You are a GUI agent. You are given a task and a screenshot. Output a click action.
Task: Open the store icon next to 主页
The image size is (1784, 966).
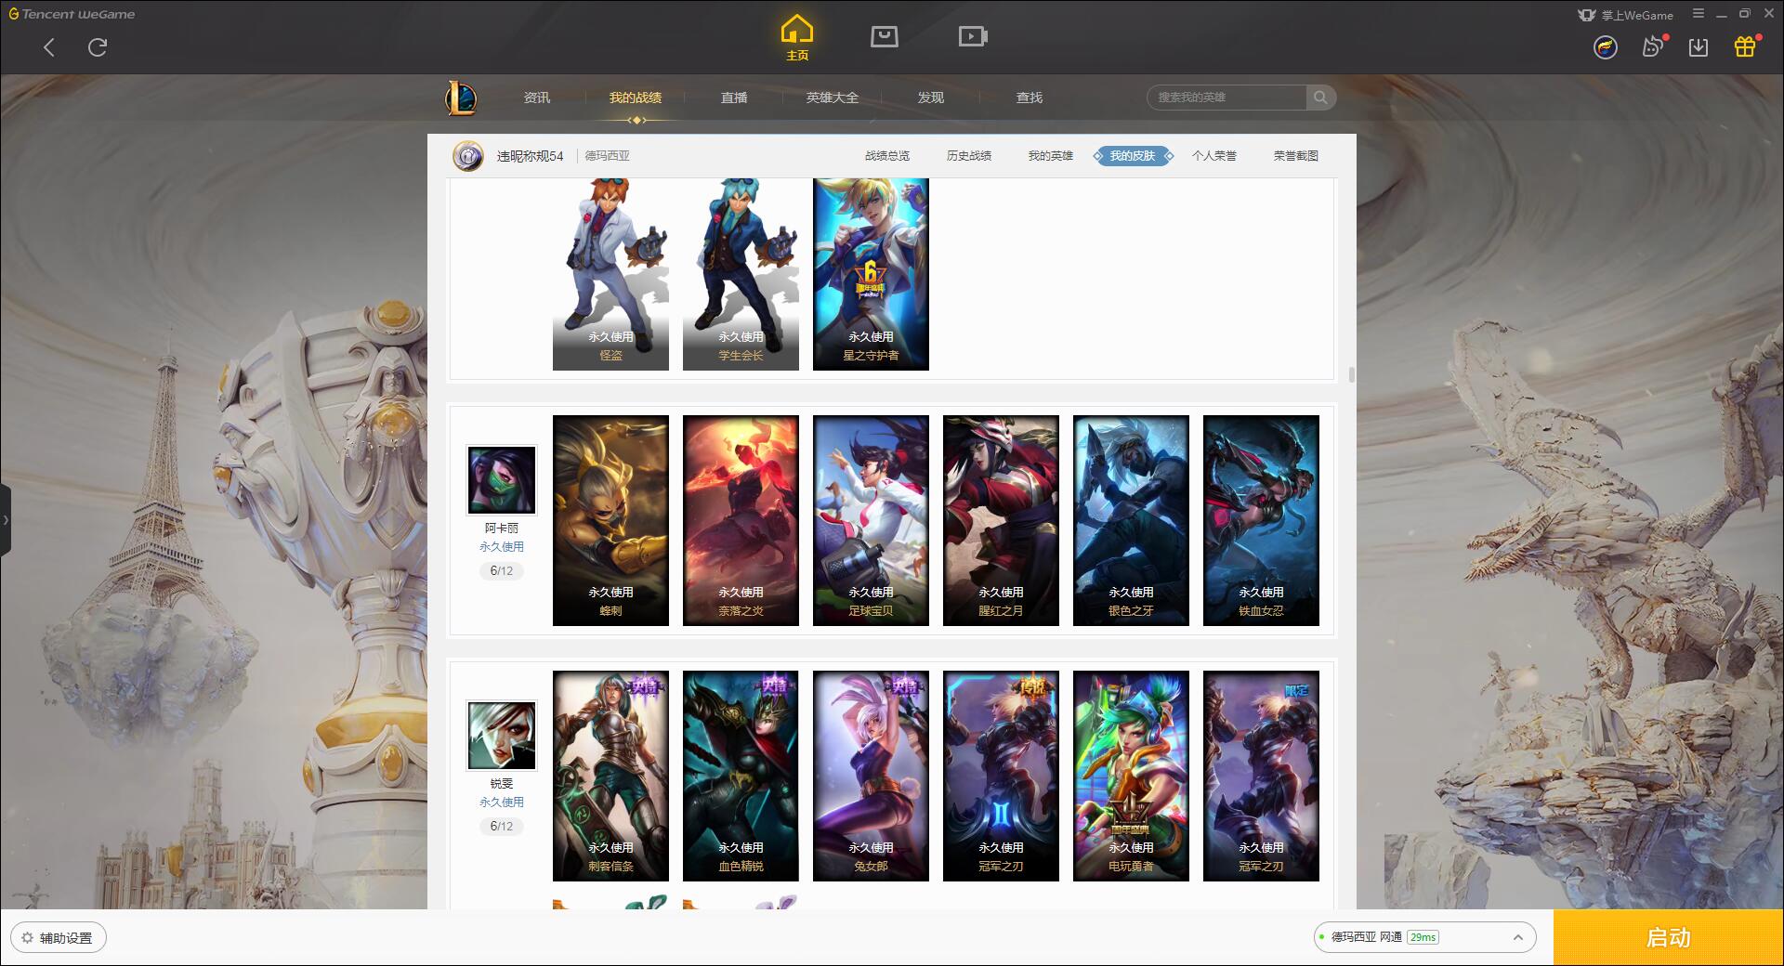(x=885, y=36)
